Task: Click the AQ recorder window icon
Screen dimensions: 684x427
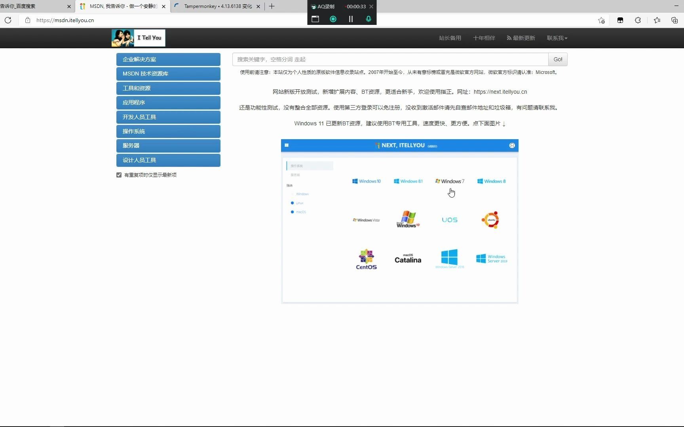Action: [x=315, y=19]
